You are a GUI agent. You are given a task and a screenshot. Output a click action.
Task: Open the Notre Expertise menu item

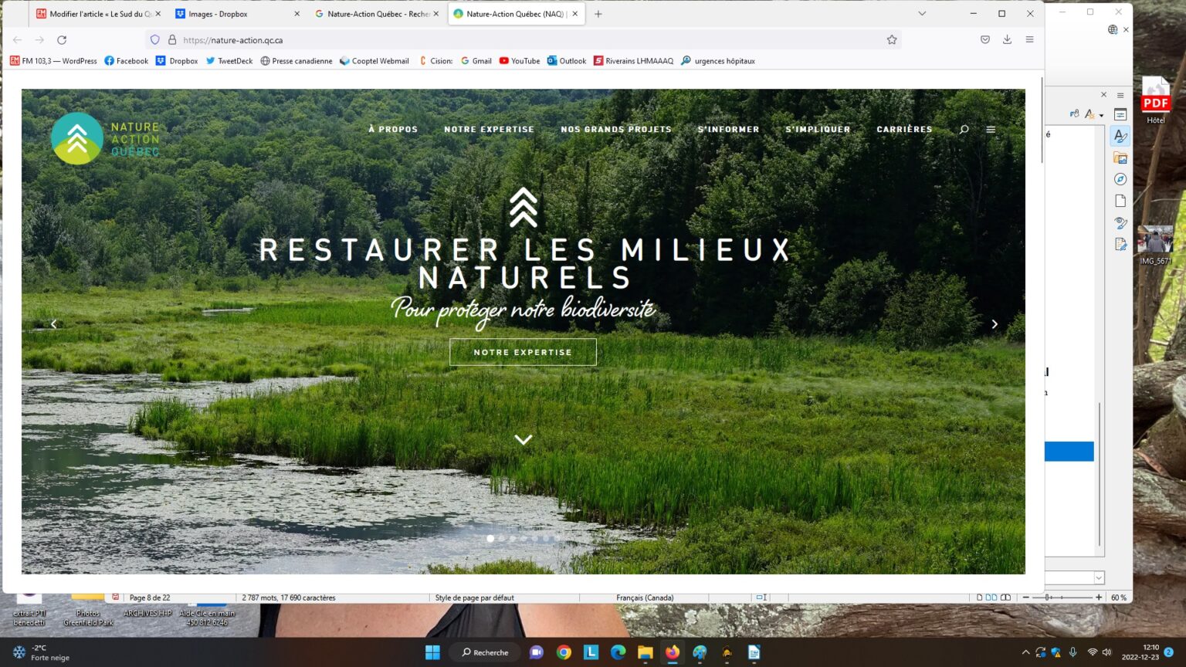(489, 130)
